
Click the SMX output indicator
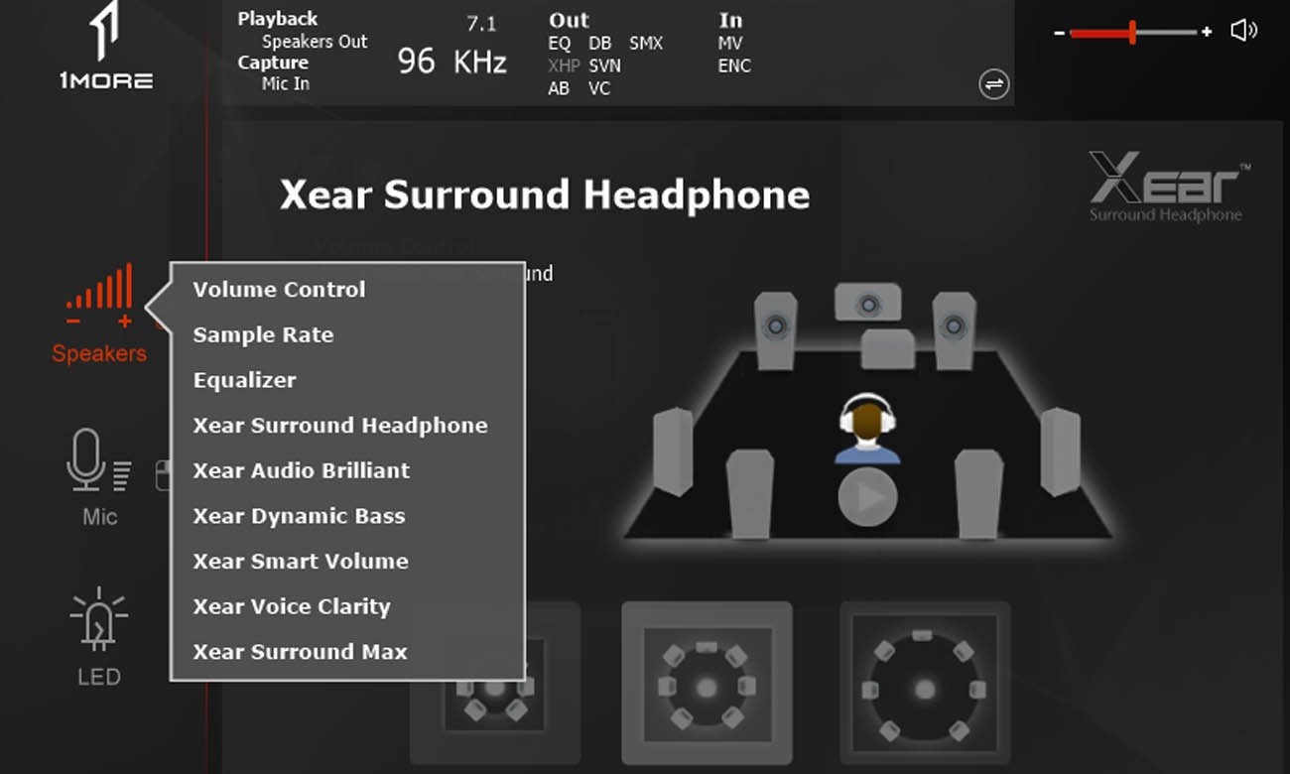pos(646,44)
